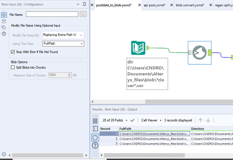Click the Directory tool output anchor
The height and width of the screenshot is (160, 233).
point(148,48)
